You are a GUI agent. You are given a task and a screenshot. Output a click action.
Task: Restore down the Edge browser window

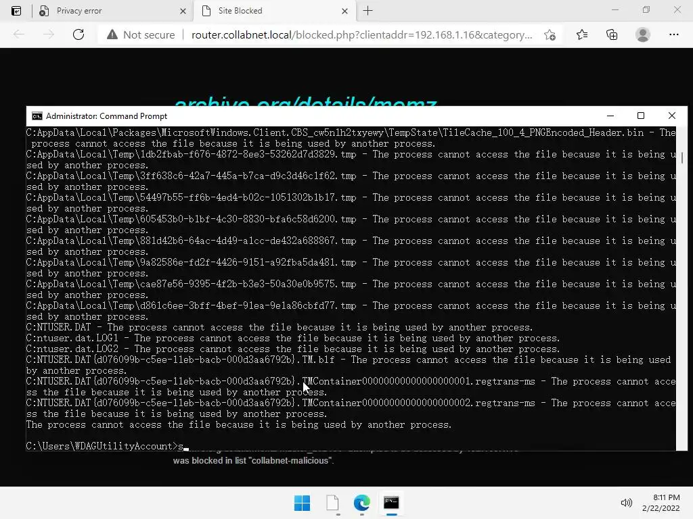(x=646, y=9)
